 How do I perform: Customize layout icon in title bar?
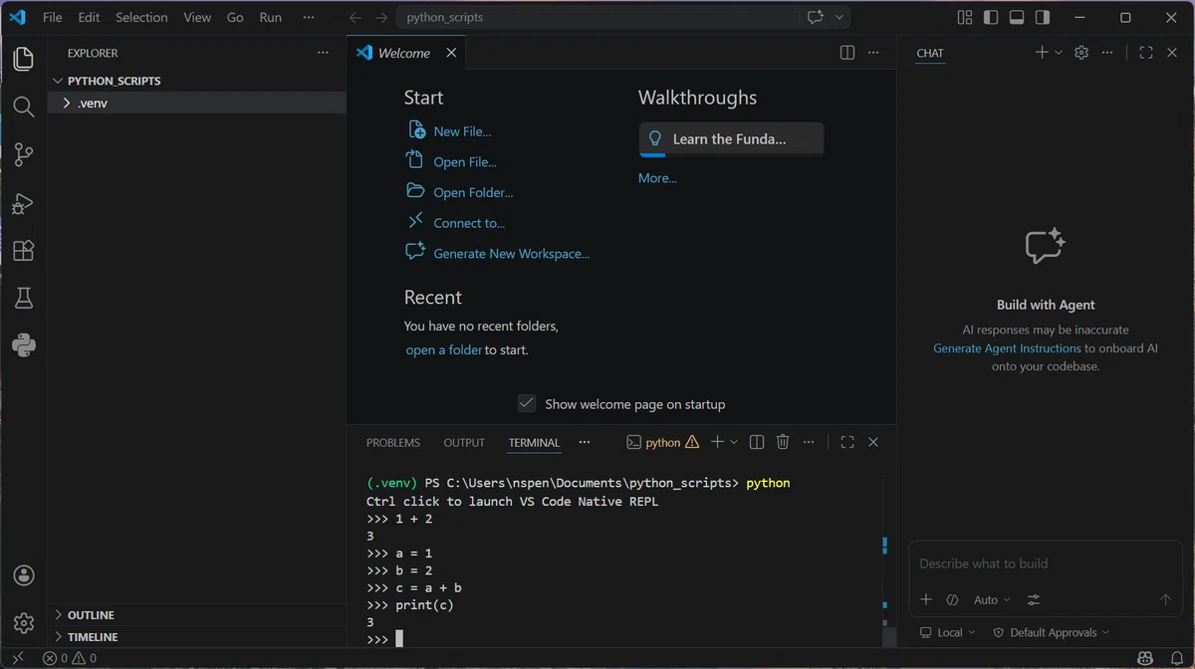(964, 17)
